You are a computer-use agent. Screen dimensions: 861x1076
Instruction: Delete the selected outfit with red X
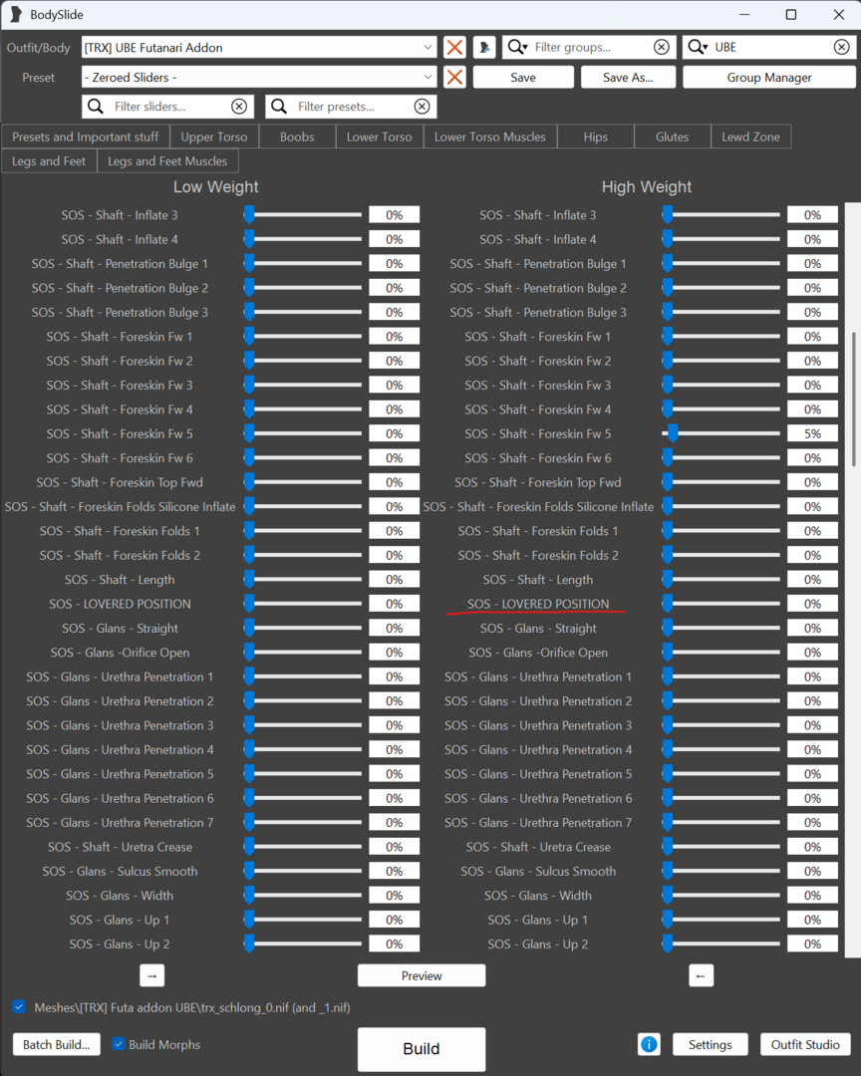(x=454, y=48)
